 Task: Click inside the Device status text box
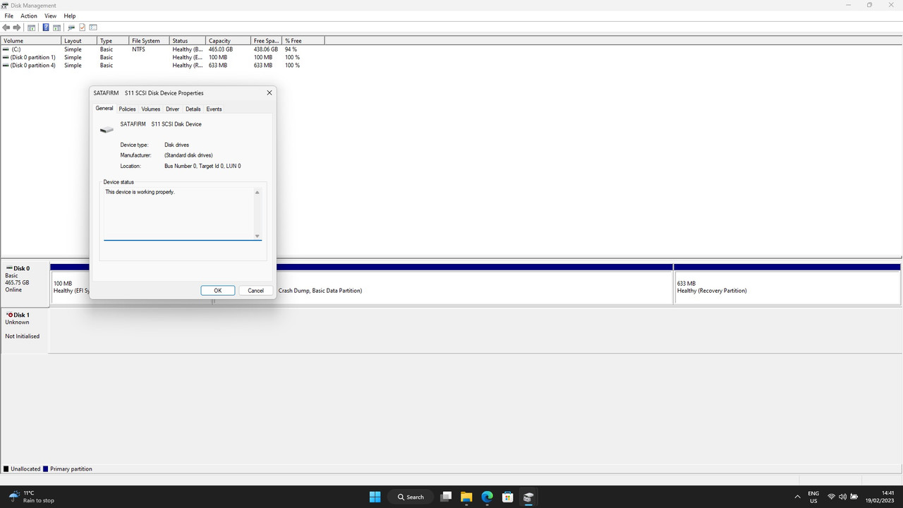click(x=178, y=214)
